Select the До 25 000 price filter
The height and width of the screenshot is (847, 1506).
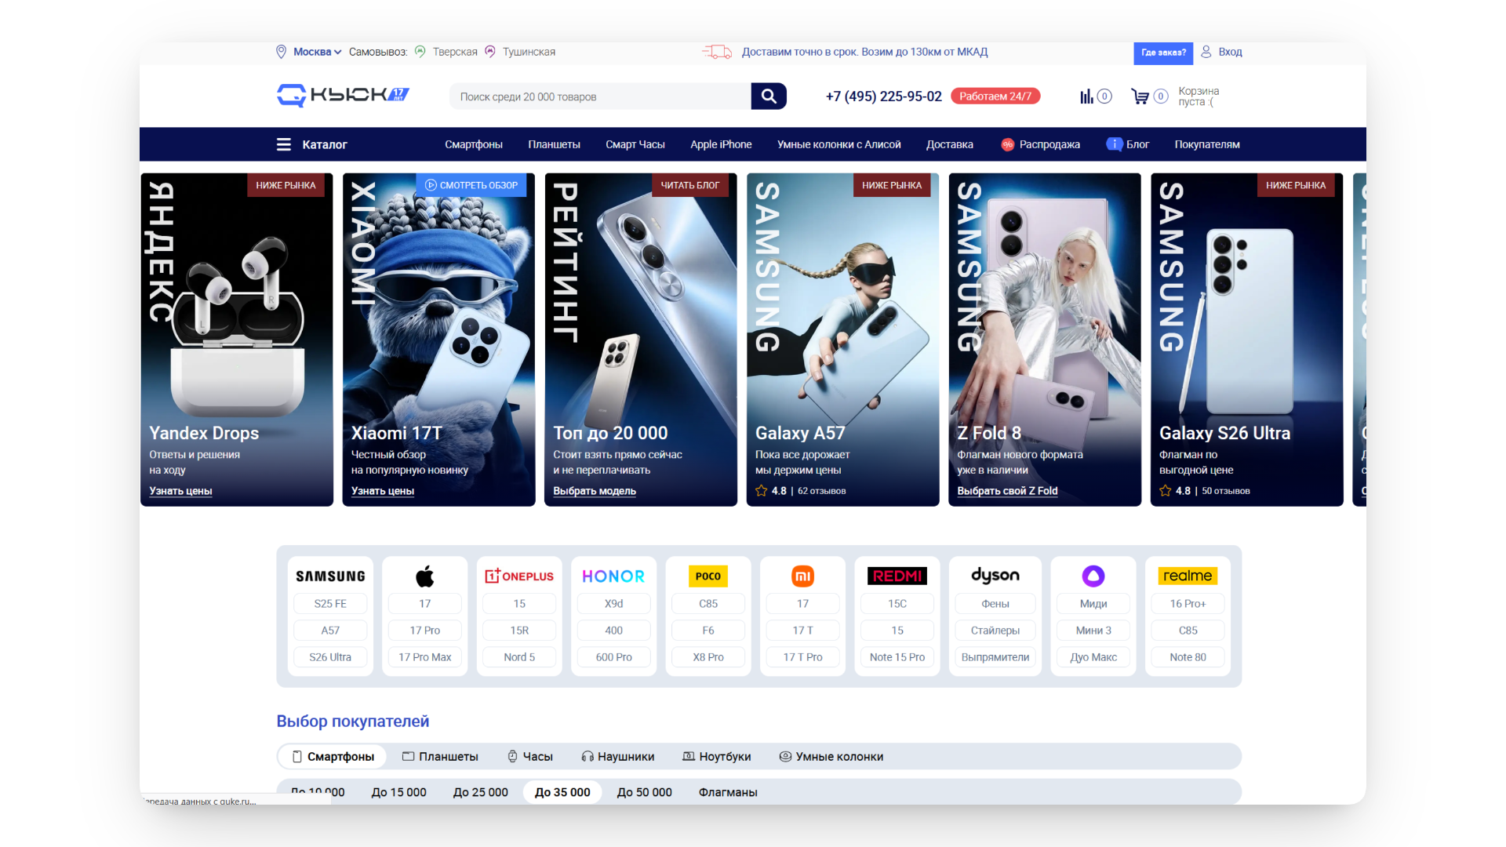pos(481,792)
